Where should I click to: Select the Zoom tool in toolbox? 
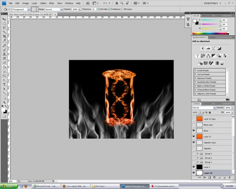(4, 102)
